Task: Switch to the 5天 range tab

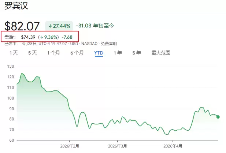Action: [33, 53]
